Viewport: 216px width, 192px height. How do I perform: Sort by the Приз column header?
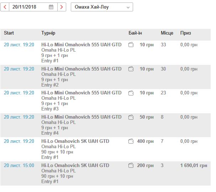tap(185, 33)
